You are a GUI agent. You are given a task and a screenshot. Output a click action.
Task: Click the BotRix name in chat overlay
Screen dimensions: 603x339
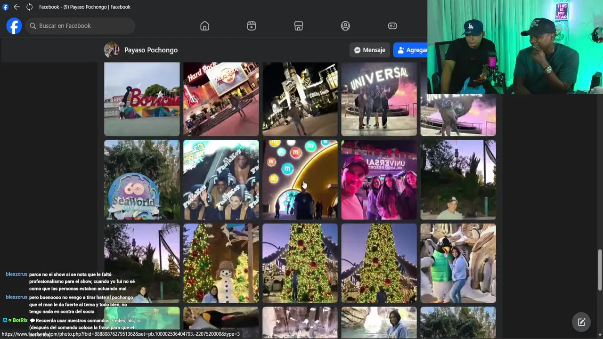[x=20, y=320]
